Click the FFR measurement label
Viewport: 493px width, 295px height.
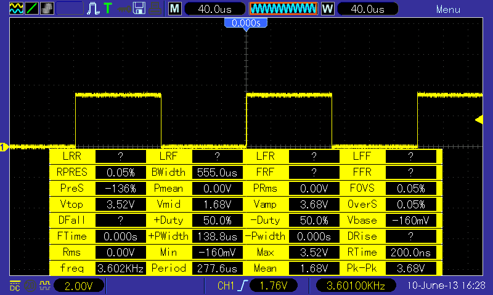[x=362, y=172]
